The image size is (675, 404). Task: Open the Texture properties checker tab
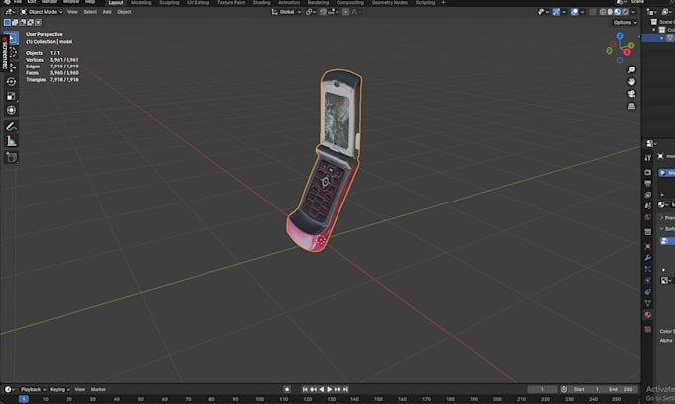648,329
